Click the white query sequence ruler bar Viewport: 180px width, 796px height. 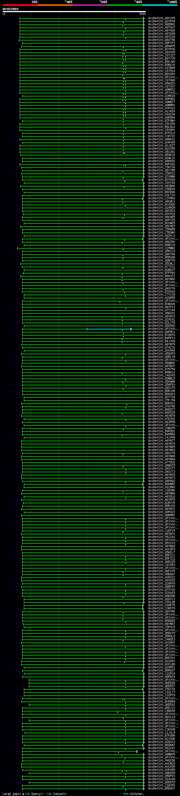[x=74, y=12]
